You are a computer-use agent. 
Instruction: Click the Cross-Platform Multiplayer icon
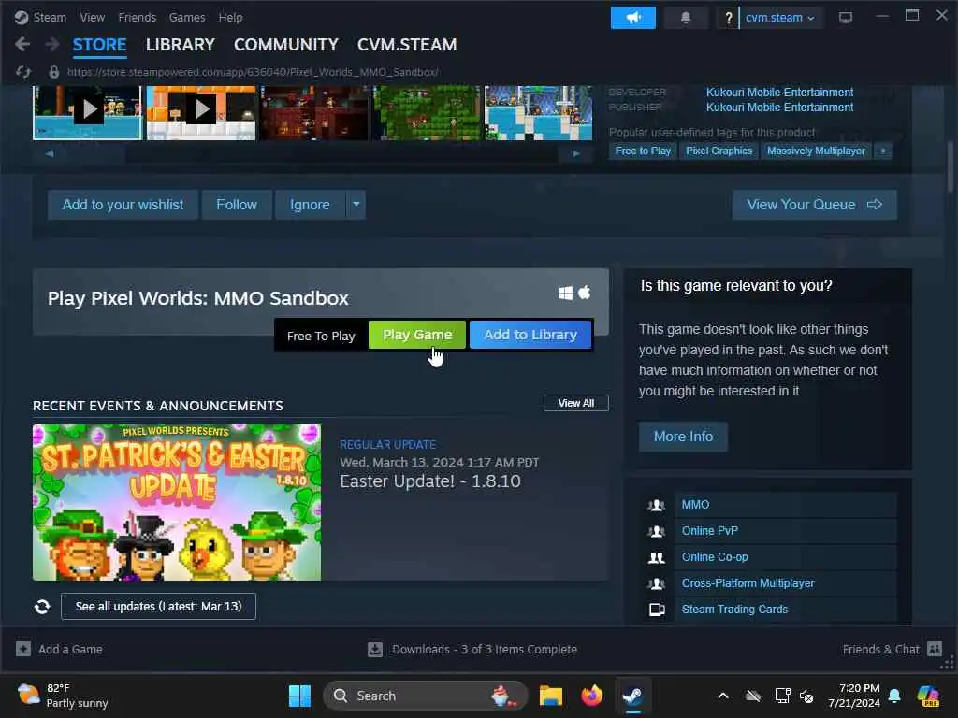pyautogui.click(x=656, y=583)
